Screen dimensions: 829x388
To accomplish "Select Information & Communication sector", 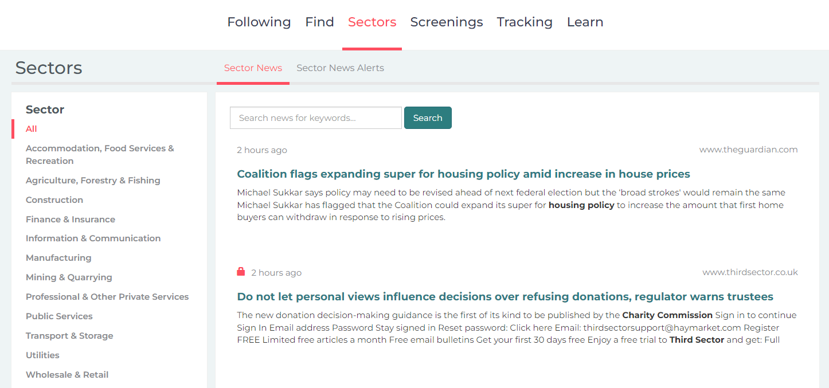I will pos(93,238).
